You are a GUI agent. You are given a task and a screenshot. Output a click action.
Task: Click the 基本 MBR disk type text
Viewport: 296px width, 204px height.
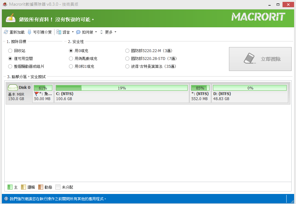click(x=16, y=94)
